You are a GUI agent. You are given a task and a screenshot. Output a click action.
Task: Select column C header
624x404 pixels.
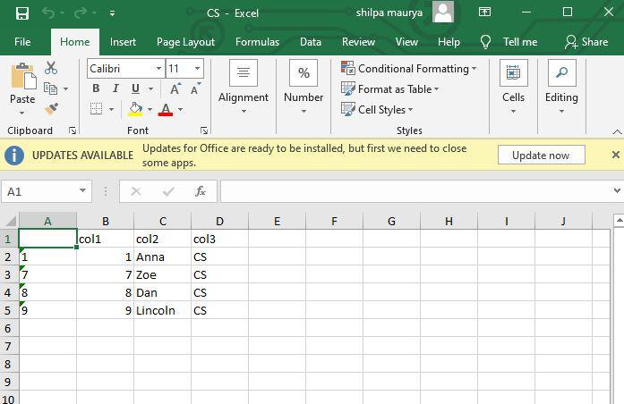coord(163,221)
